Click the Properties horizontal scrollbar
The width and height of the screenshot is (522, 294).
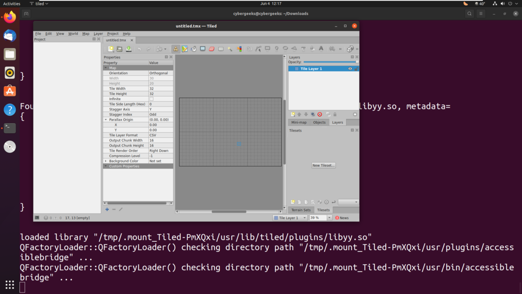pyautogui.click(x=138, y=203)
